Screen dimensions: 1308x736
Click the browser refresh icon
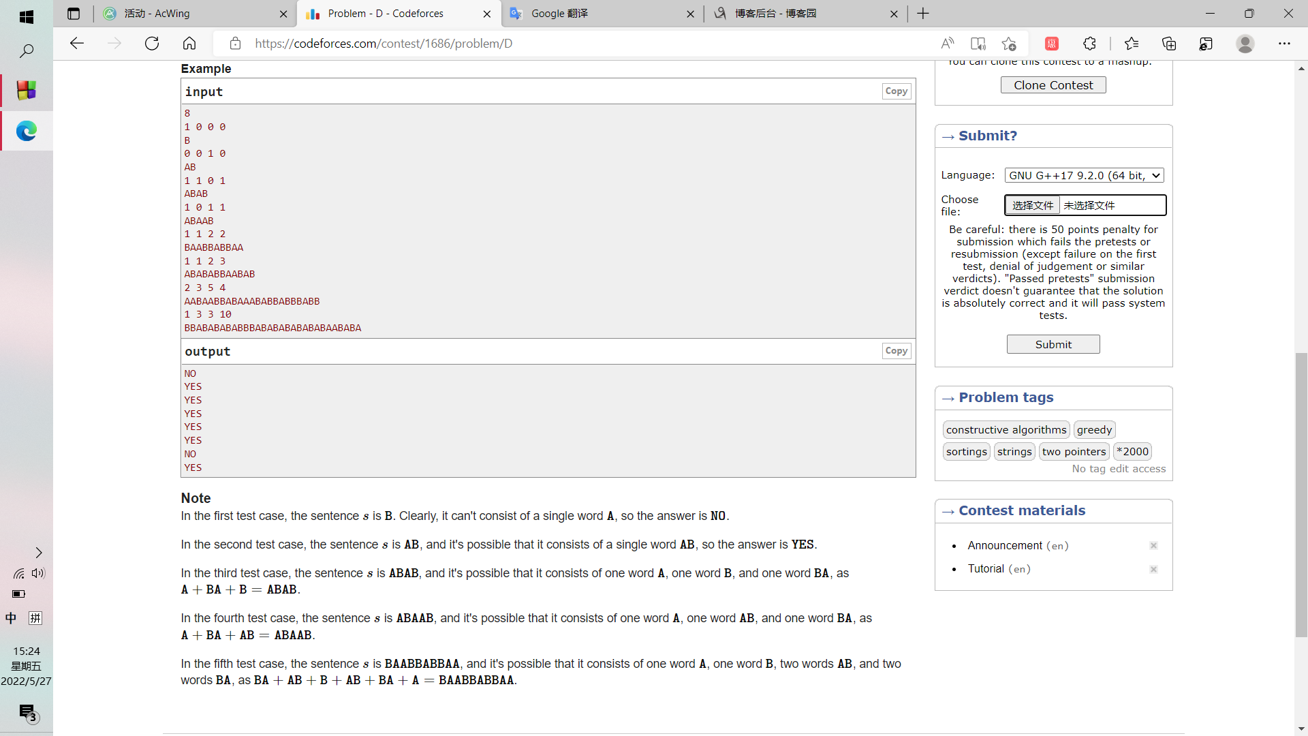(x=152, y=44)
